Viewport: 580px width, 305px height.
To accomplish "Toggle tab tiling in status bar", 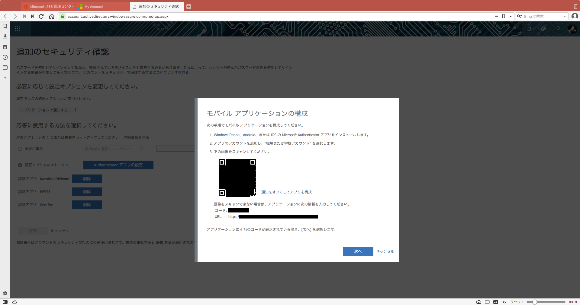I will tap(487, 302).
